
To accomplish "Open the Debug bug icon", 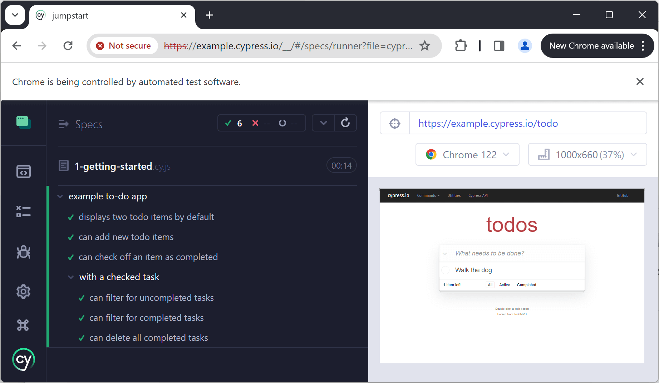I will (x=24, y=252).
